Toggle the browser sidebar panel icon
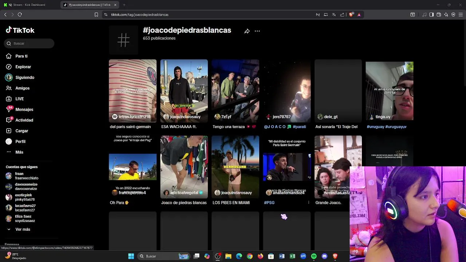Viewport: 466px width, 262px height. click(431, 15)
